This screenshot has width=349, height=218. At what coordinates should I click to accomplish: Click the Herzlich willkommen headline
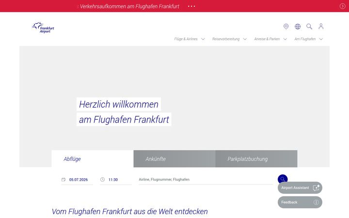click(x=119, y=104)
